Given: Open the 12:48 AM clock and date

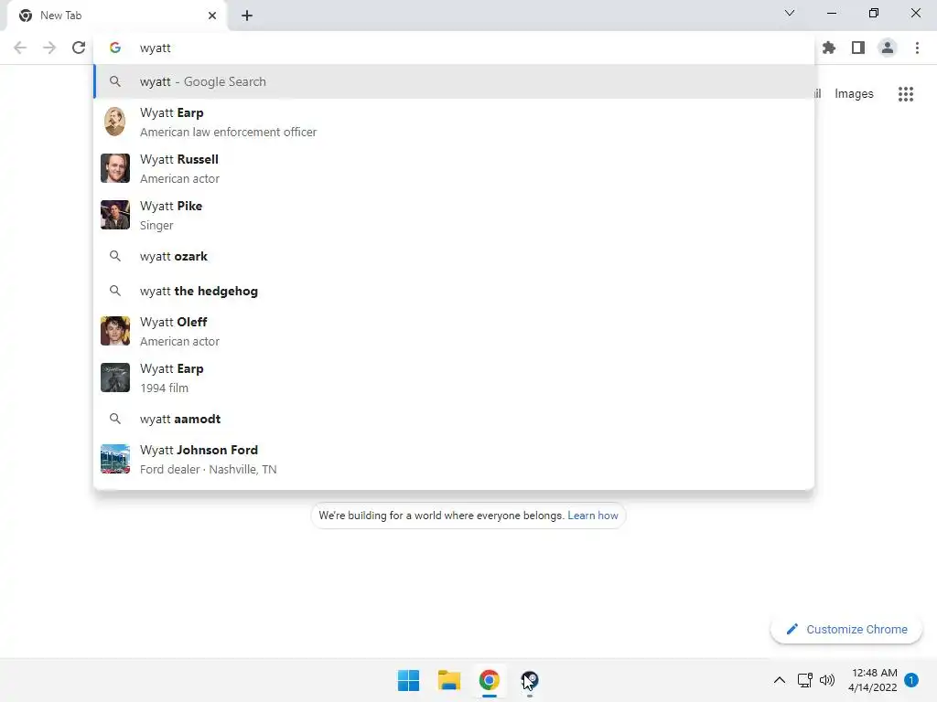Looking at the screenshot, I should (872, 680).
